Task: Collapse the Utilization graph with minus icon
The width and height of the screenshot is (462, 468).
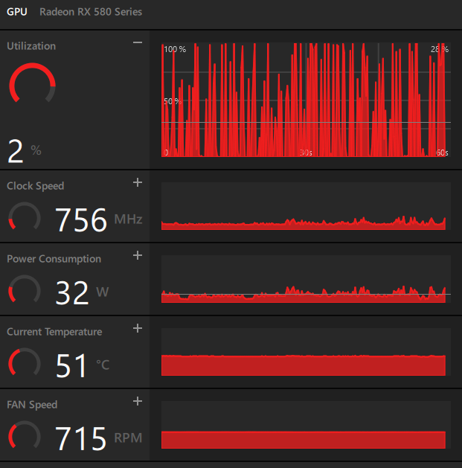Action: [138, 42]
